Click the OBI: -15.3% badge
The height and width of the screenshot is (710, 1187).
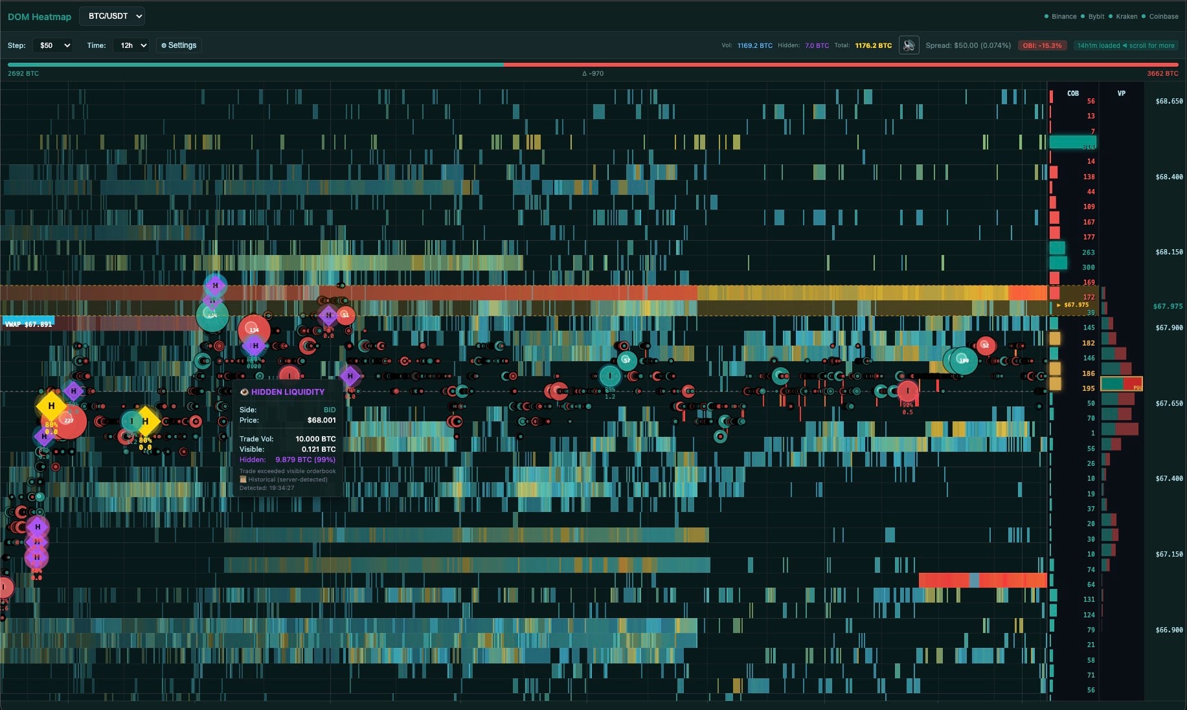pyautogui.click(x=1042, y=45)
